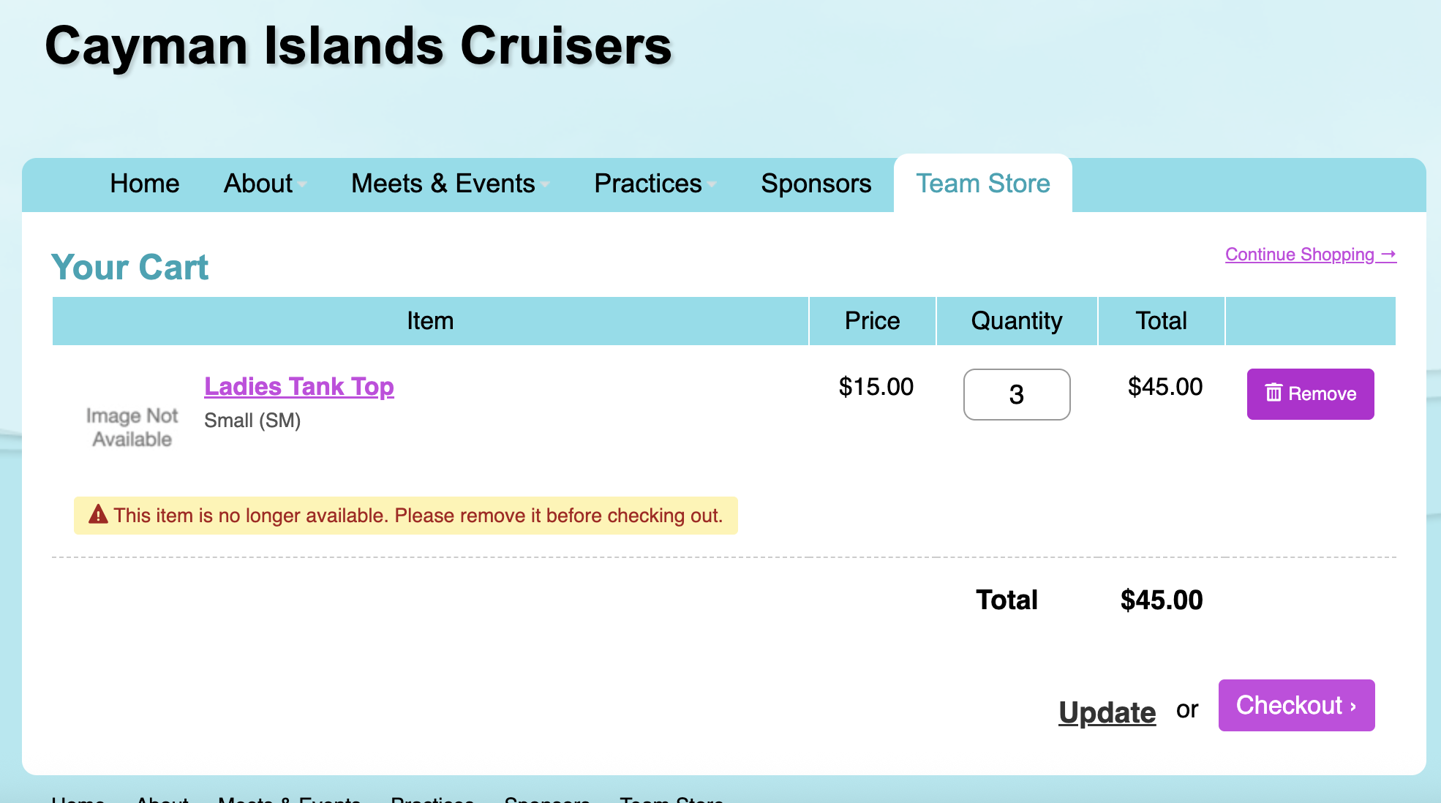Click the trash icon on the Remove button

[x=1273, y=393]
